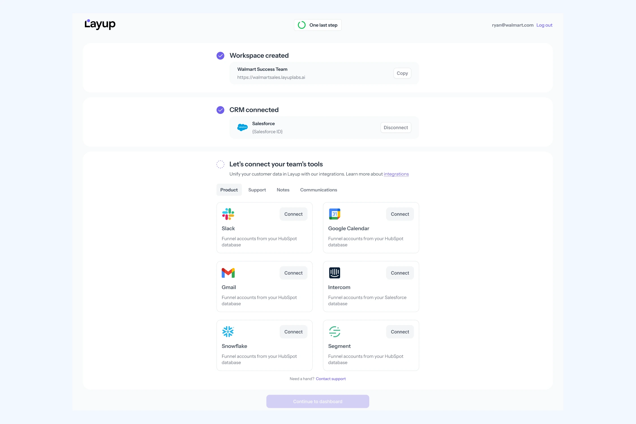Select the Notes tab
Viewport: 636px width, 424px height.
pos(283,190)
